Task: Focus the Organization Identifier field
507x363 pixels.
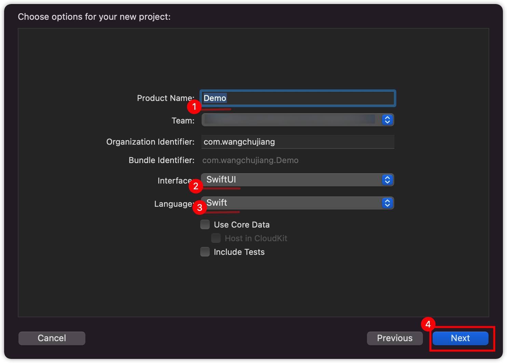Action: [297, 142]
